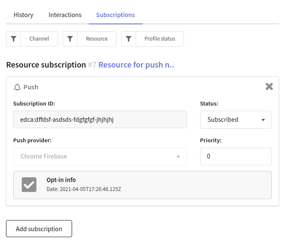
Task: Remove the Push subscription with the X icon
Action: [269, 87]
